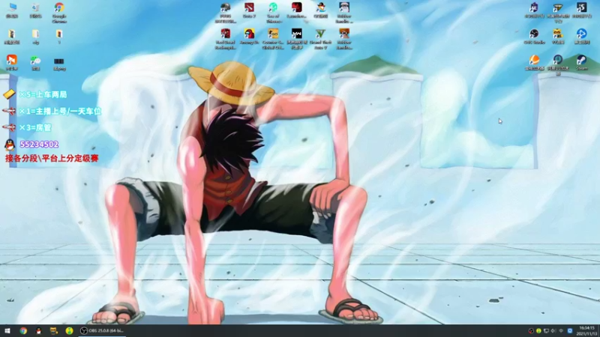Launch the Steam desktop shortcut
The image size is (600, 337).
point(582,63)
